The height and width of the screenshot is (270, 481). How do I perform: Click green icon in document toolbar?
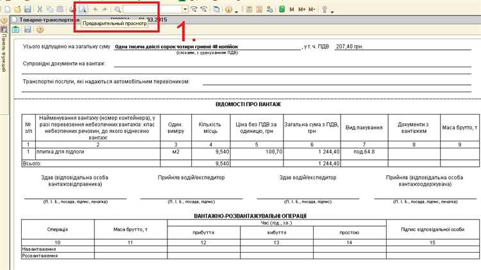tap(15, 29)
